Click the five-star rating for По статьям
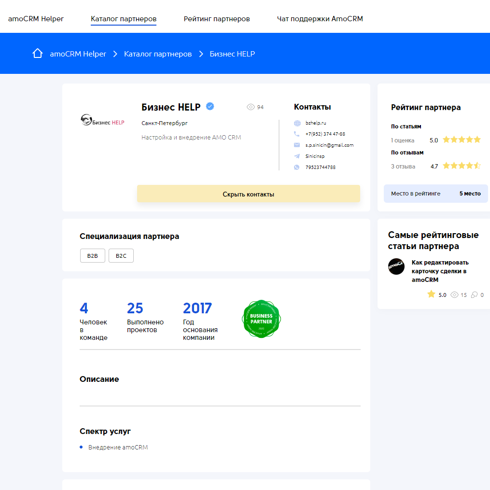490x490 pixels. click(x=462, y=140)
